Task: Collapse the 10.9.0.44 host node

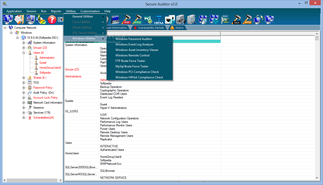Action: [18, 38]
